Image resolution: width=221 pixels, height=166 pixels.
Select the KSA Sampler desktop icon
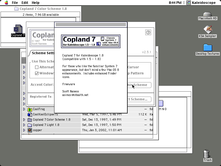207,30
